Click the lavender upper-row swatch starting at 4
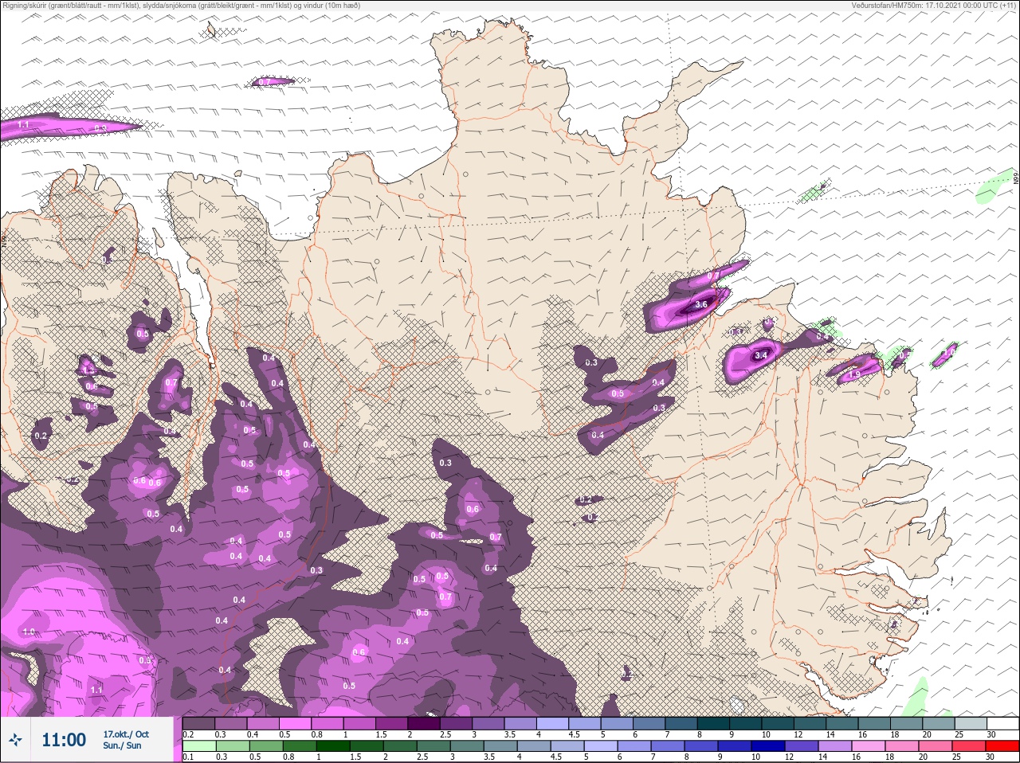 (553, 723)
